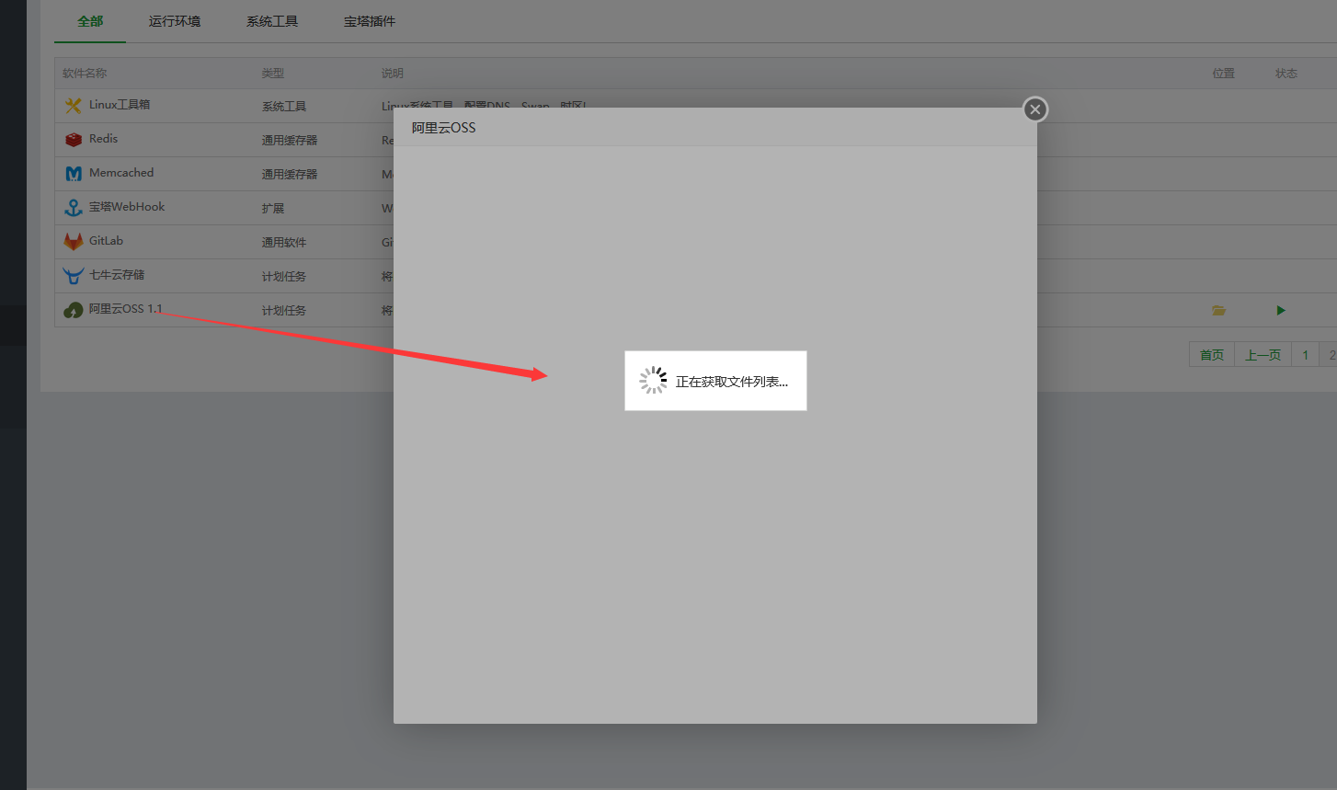Open the Memcached software entry

point(121,173)
